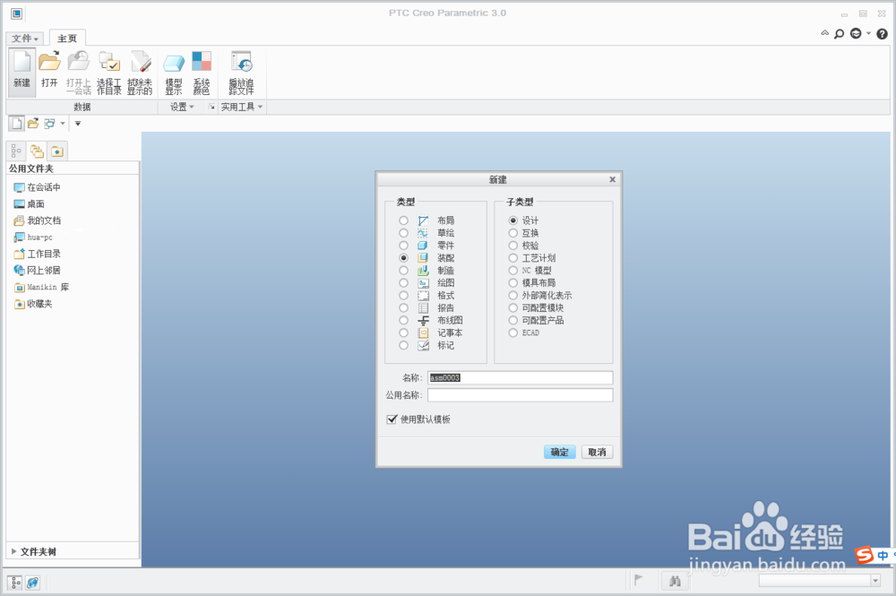
Task: Select 制造 type radio button
Action: click(403, 271)
